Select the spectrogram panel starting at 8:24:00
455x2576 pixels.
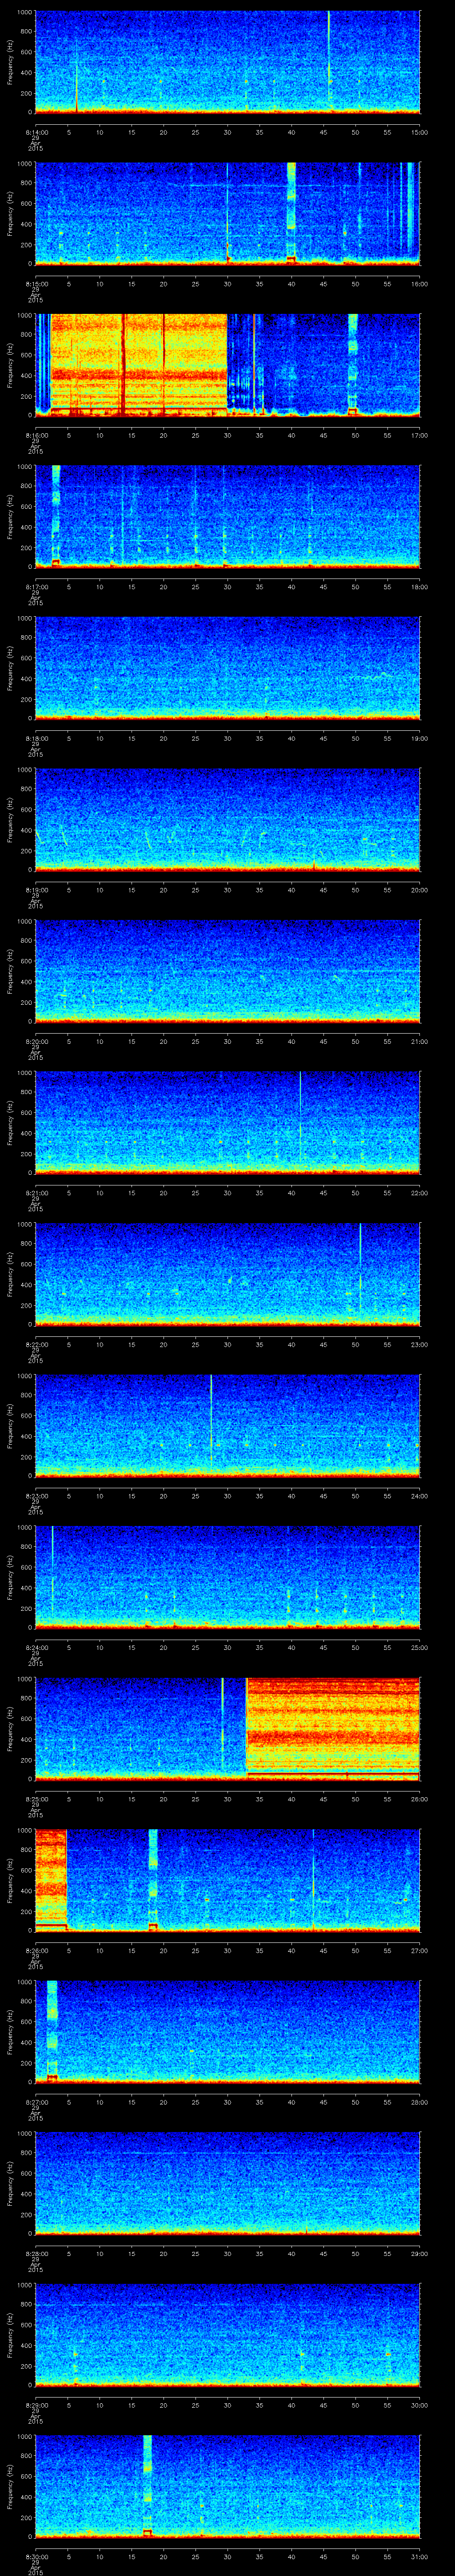227,1576
